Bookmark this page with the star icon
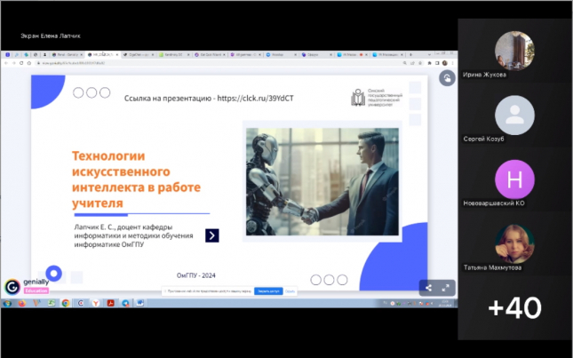 pyautogui.click(x=420, y=63)
